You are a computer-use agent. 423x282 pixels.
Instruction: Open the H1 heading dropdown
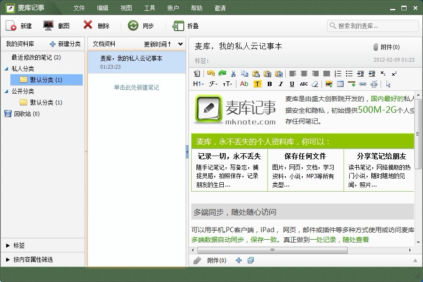[x=198, y=84]
